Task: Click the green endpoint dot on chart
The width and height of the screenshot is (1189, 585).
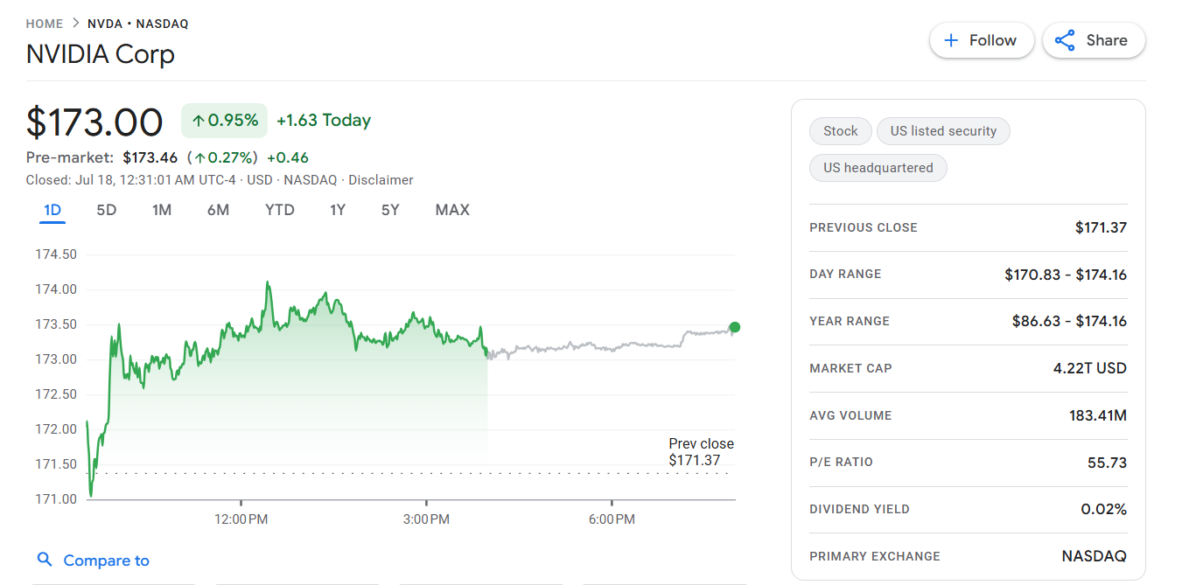Action: (734, 327)
